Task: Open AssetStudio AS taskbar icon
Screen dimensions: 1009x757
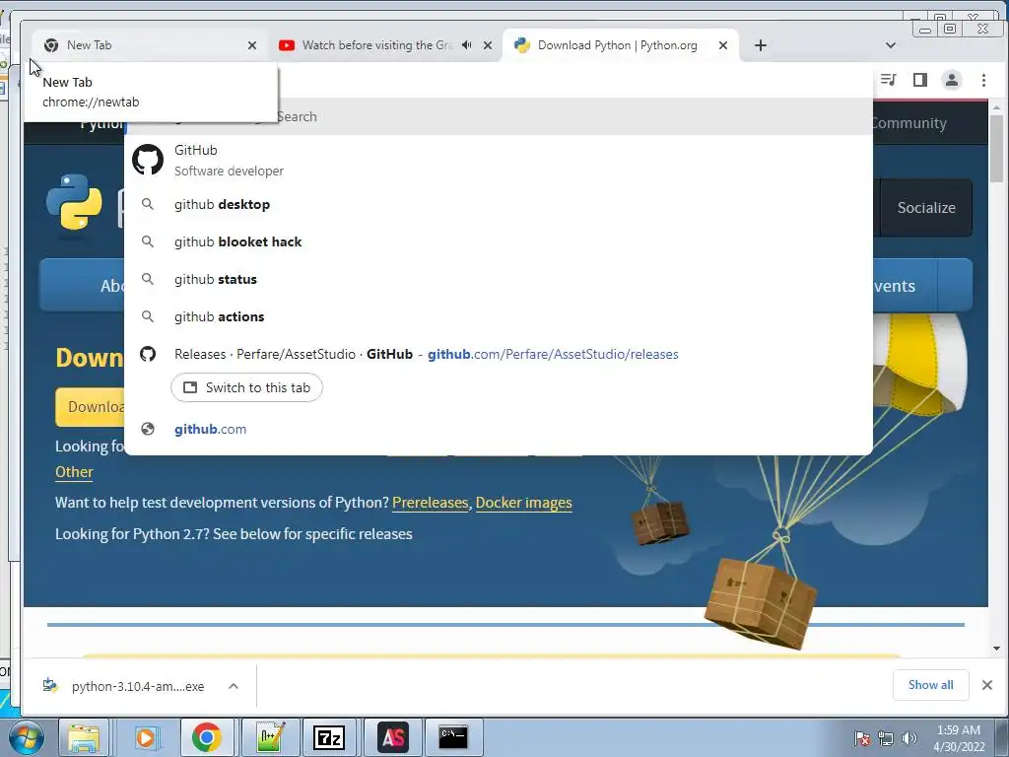Action: pyautogui.click(x=393, y=737)
